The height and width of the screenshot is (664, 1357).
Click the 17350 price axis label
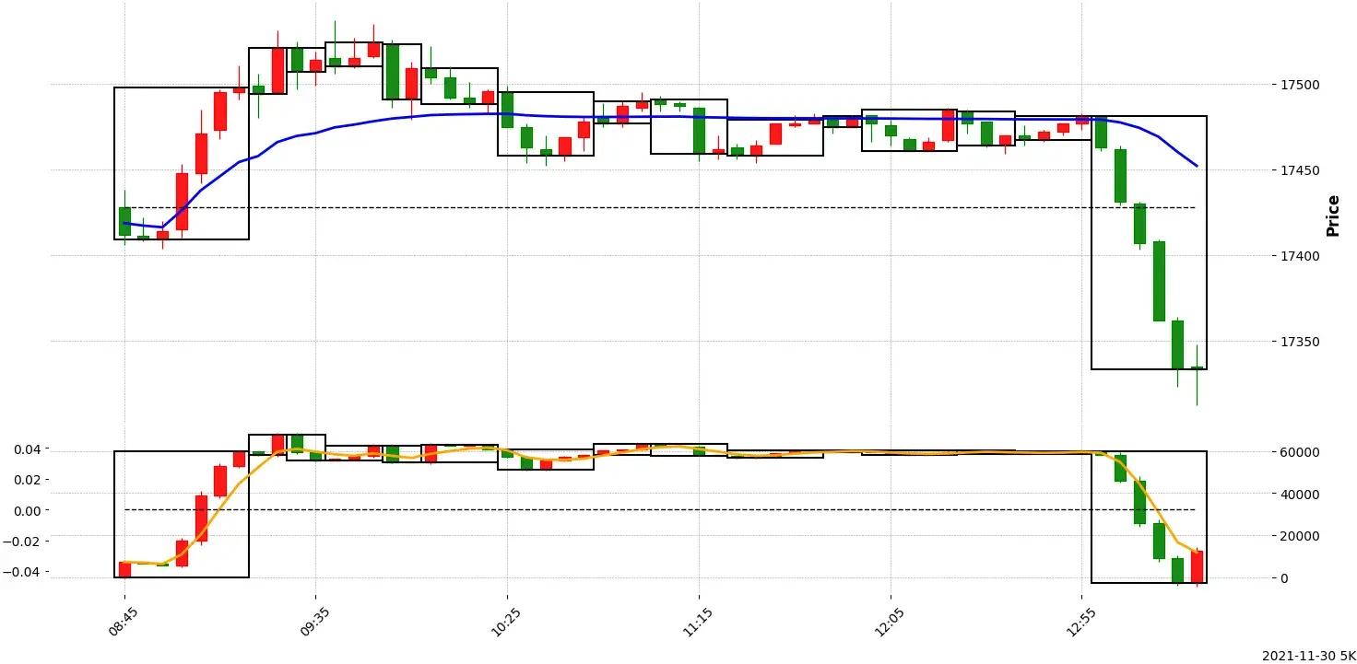1300,342
